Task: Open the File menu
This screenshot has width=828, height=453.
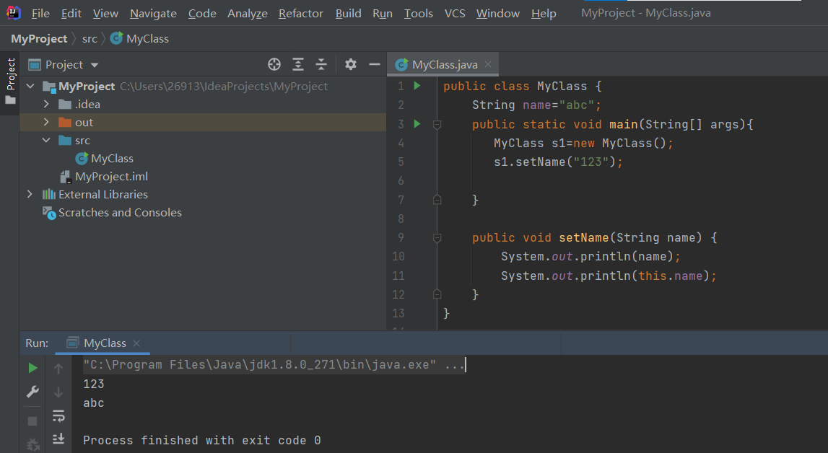Action: [x=40, y=14]
